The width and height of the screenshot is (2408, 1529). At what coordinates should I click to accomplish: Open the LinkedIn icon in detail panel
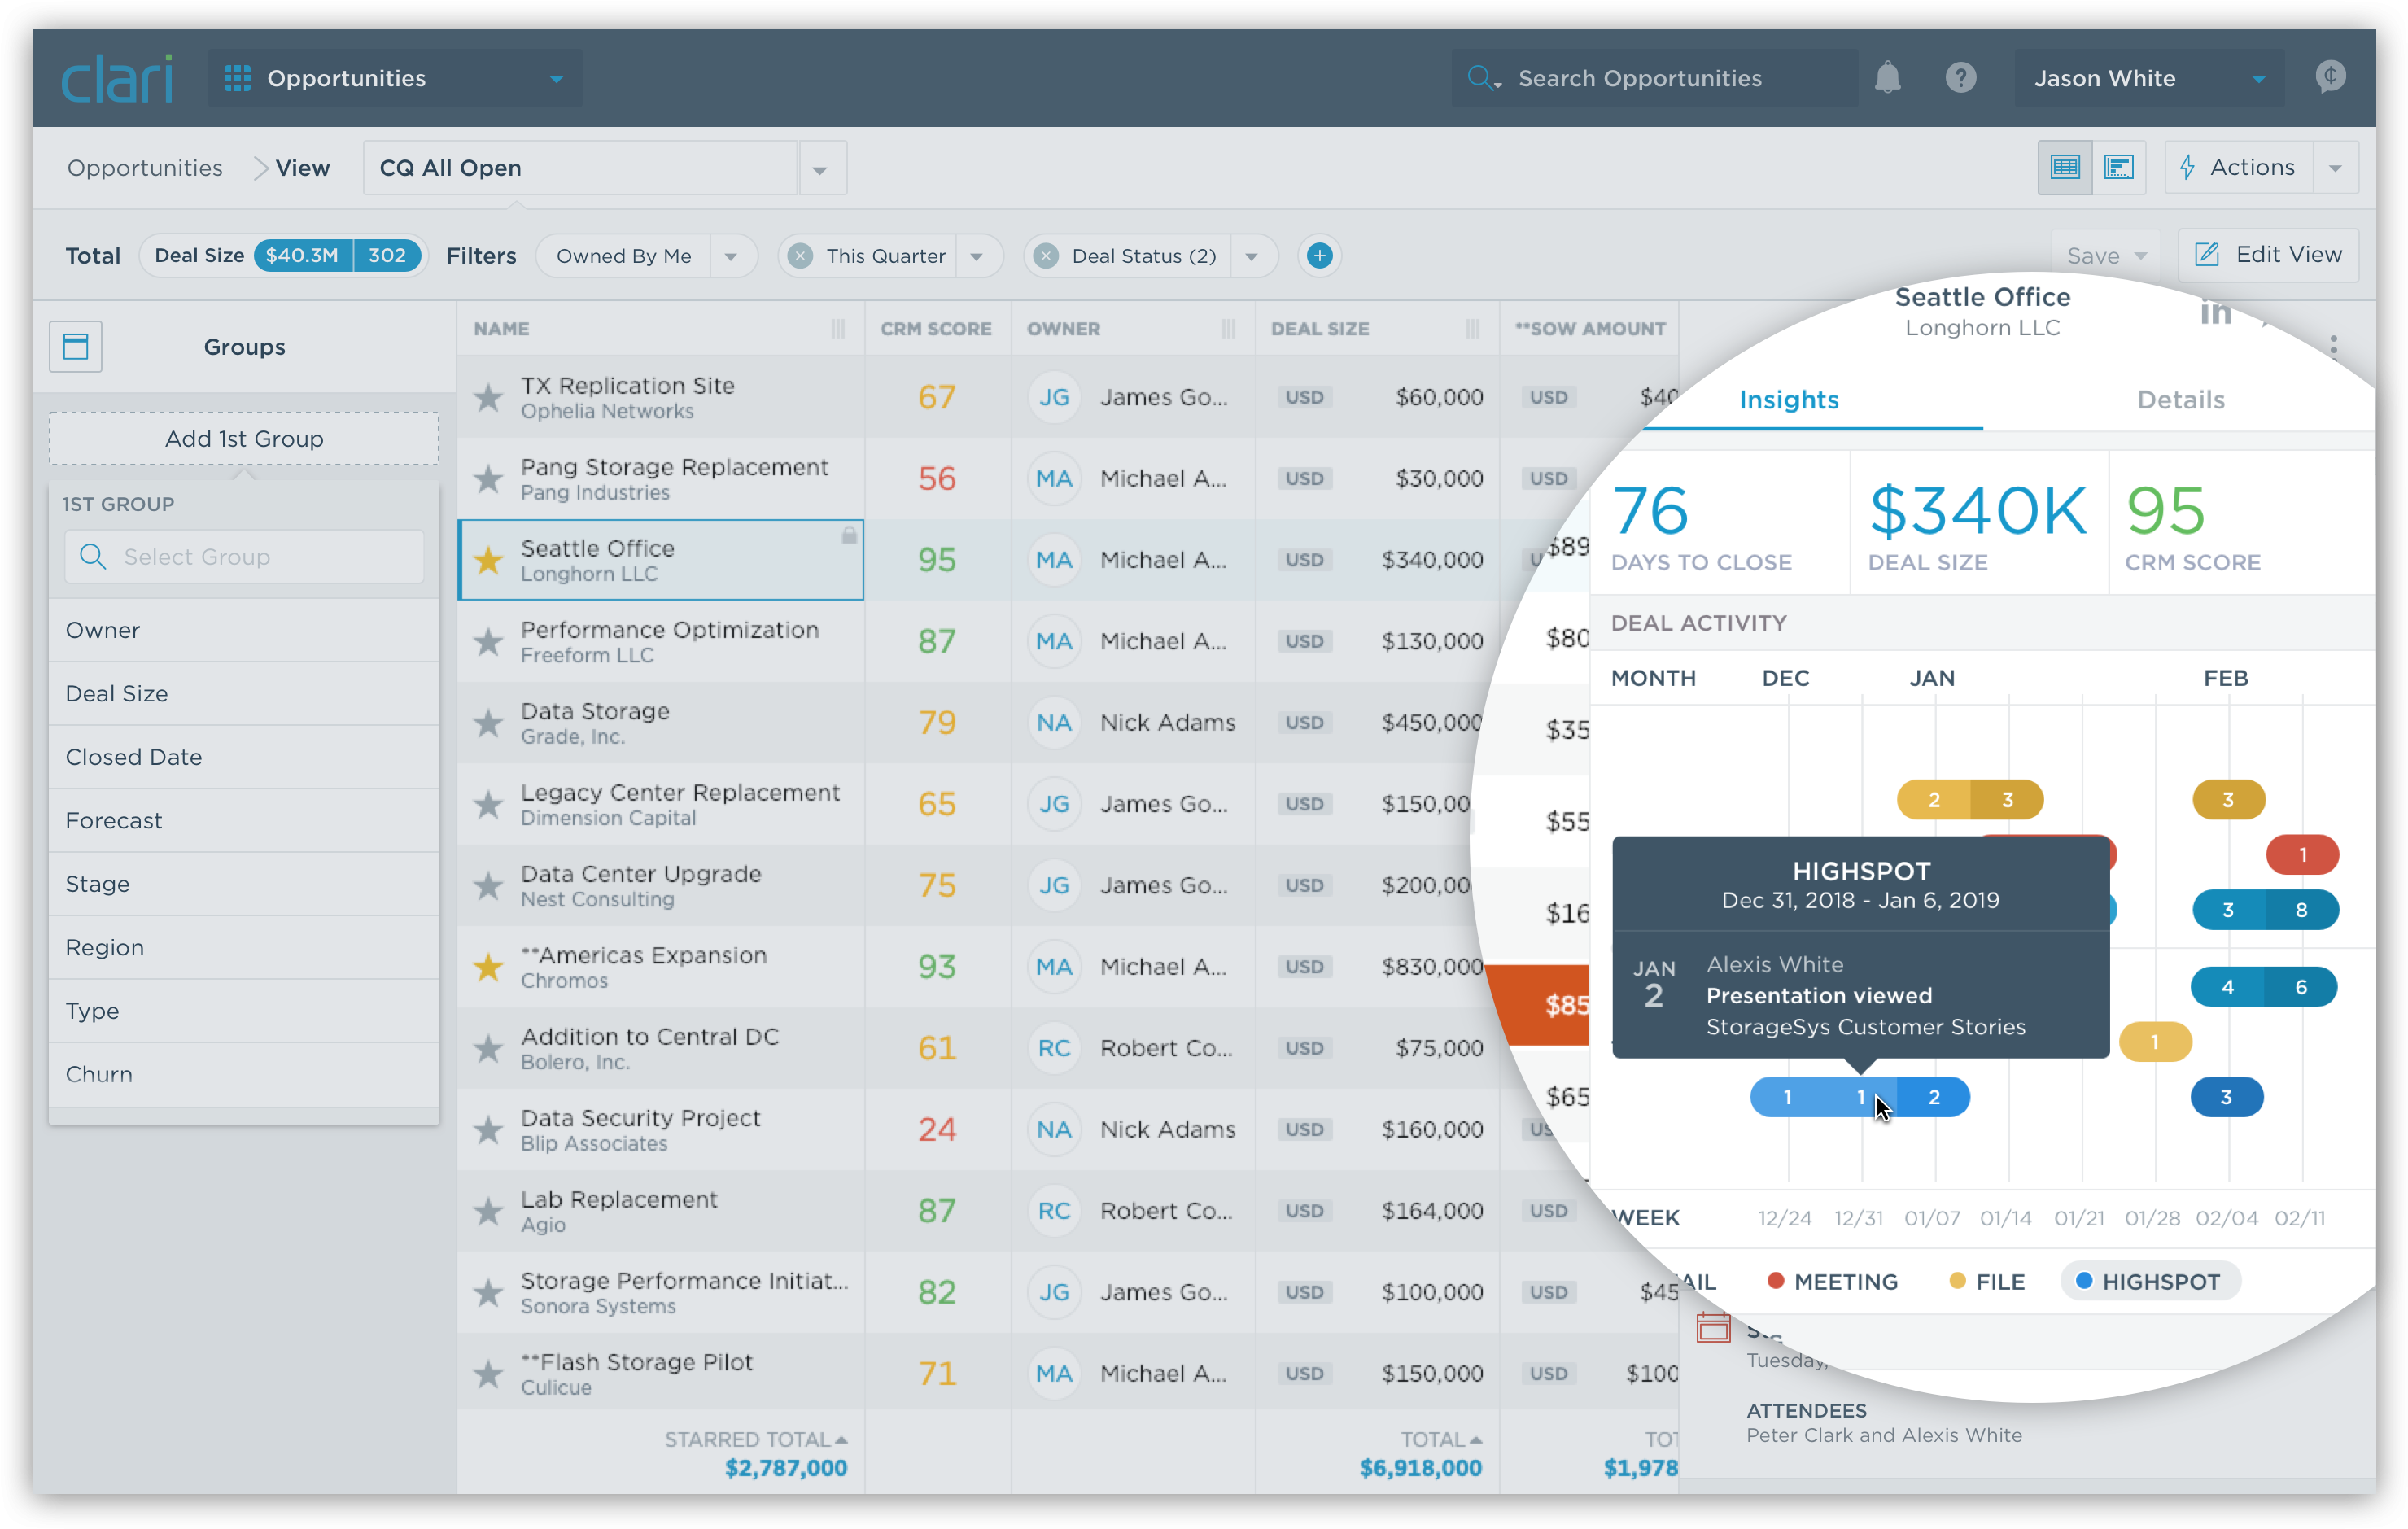[2215, 313]
